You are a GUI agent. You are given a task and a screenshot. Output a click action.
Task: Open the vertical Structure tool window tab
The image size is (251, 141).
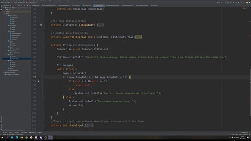coord(1,119)
